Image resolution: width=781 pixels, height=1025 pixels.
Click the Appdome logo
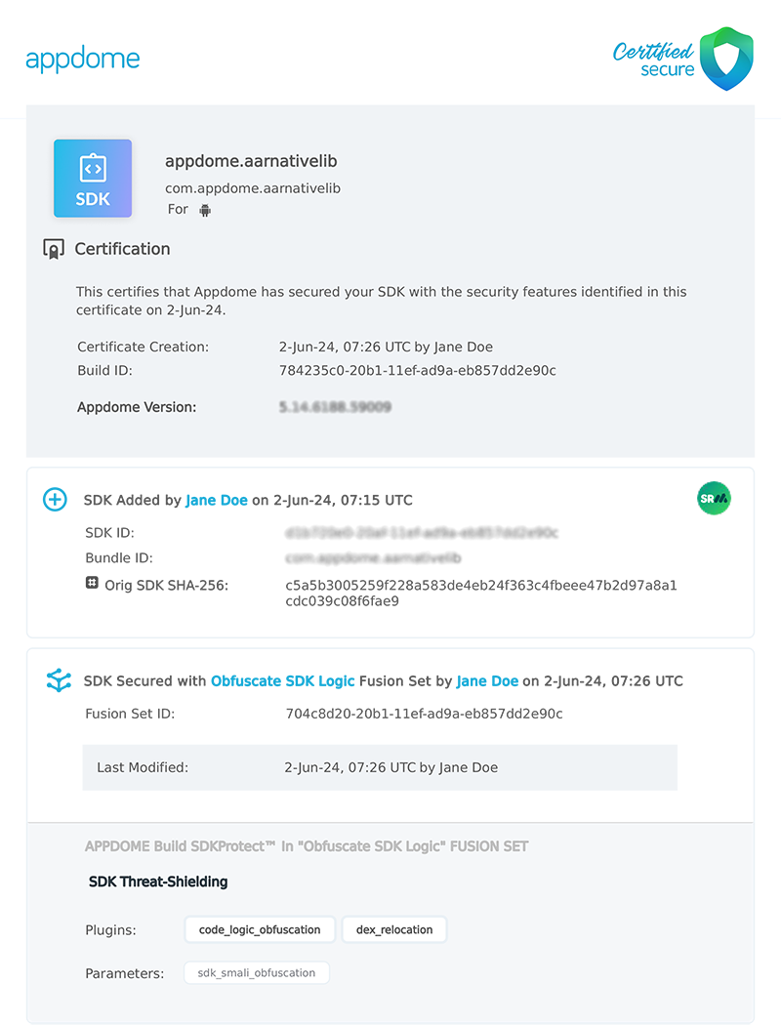83,59
